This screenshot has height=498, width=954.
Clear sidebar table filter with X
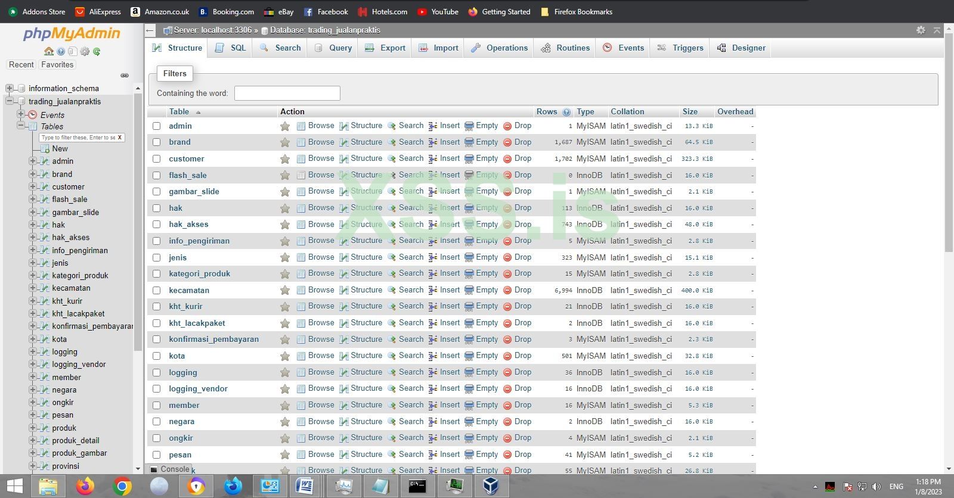120,138
